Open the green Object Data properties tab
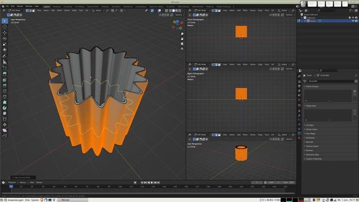The width and height of the screenshot is (359, 202). tap(299, 134)
